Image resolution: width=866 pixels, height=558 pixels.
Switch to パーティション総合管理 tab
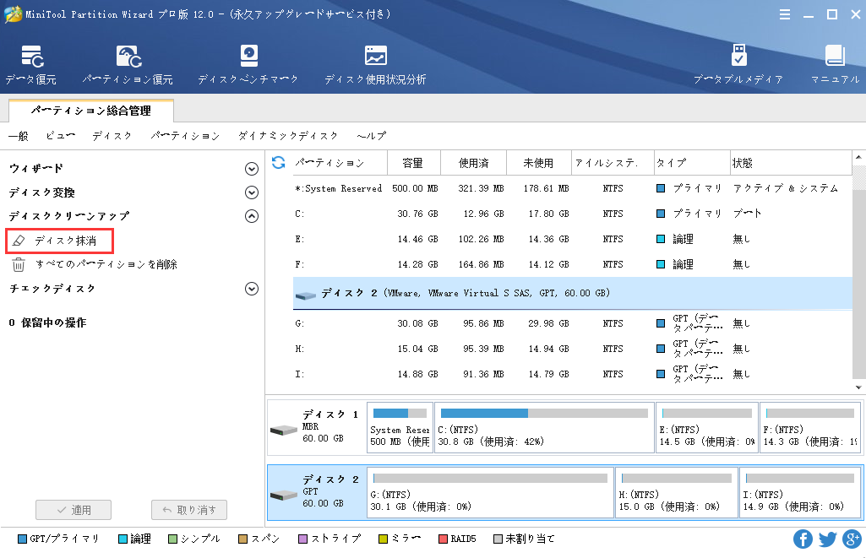91,111
